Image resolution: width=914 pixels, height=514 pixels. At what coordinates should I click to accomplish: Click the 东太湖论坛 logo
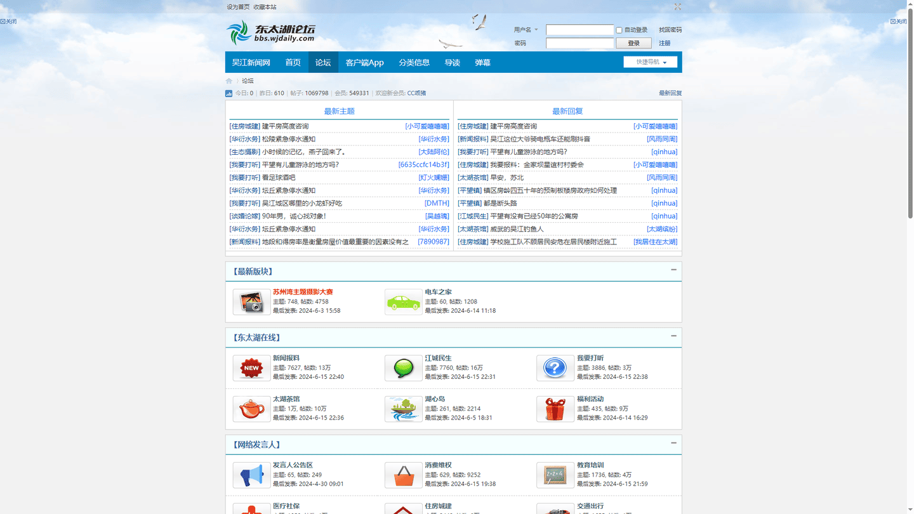(x=271, y=32)
